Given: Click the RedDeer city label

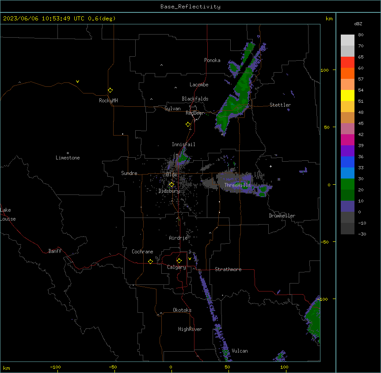Looking at the screenshot, I should pos(194,113).
